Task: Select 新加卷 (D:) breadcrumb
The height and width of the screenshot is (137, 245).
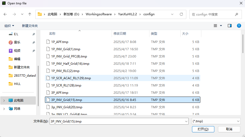Action: (71, 14)
